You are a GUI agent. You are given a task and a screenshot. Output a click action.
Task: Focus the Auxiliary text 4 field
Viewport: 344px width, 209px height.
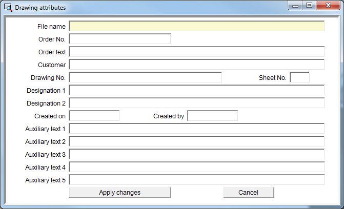coord(196,167)
